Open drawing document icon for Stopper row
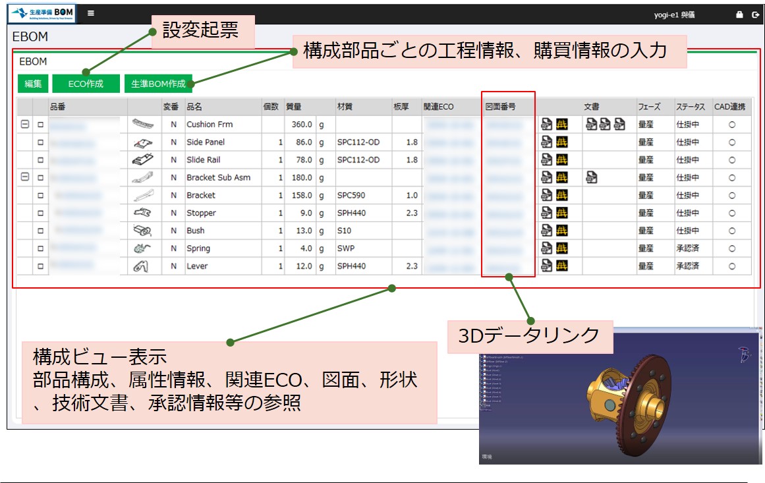This screenshot has height=483, width=765. coord(546,213)
